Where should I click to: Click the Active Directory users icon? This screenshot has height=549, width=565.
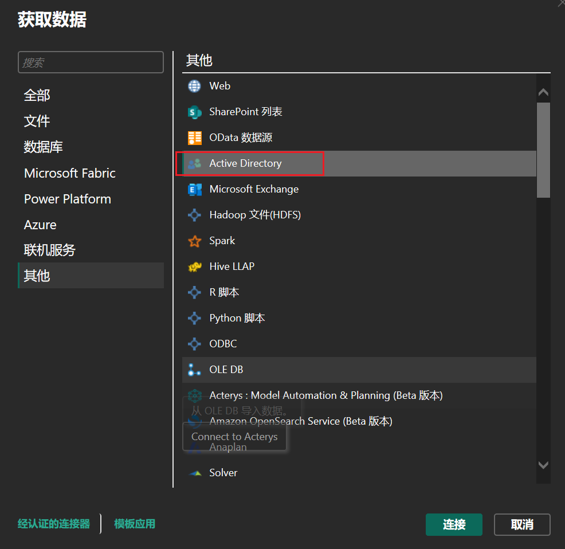point(195,164)
